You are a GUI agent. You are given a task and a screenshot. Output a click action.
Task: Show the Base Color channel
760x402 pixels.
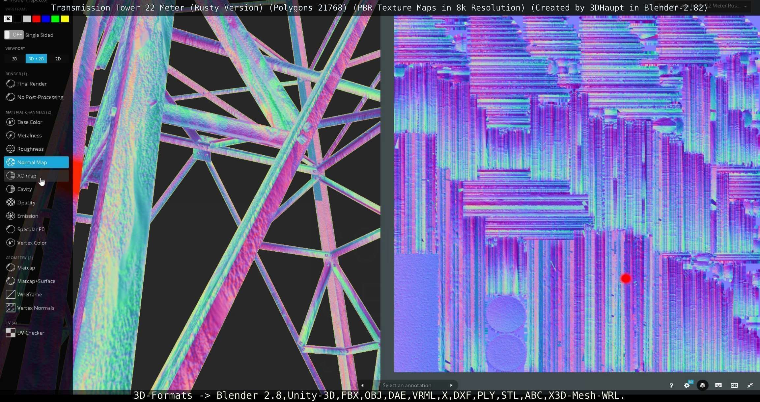(x=36, y=122)
